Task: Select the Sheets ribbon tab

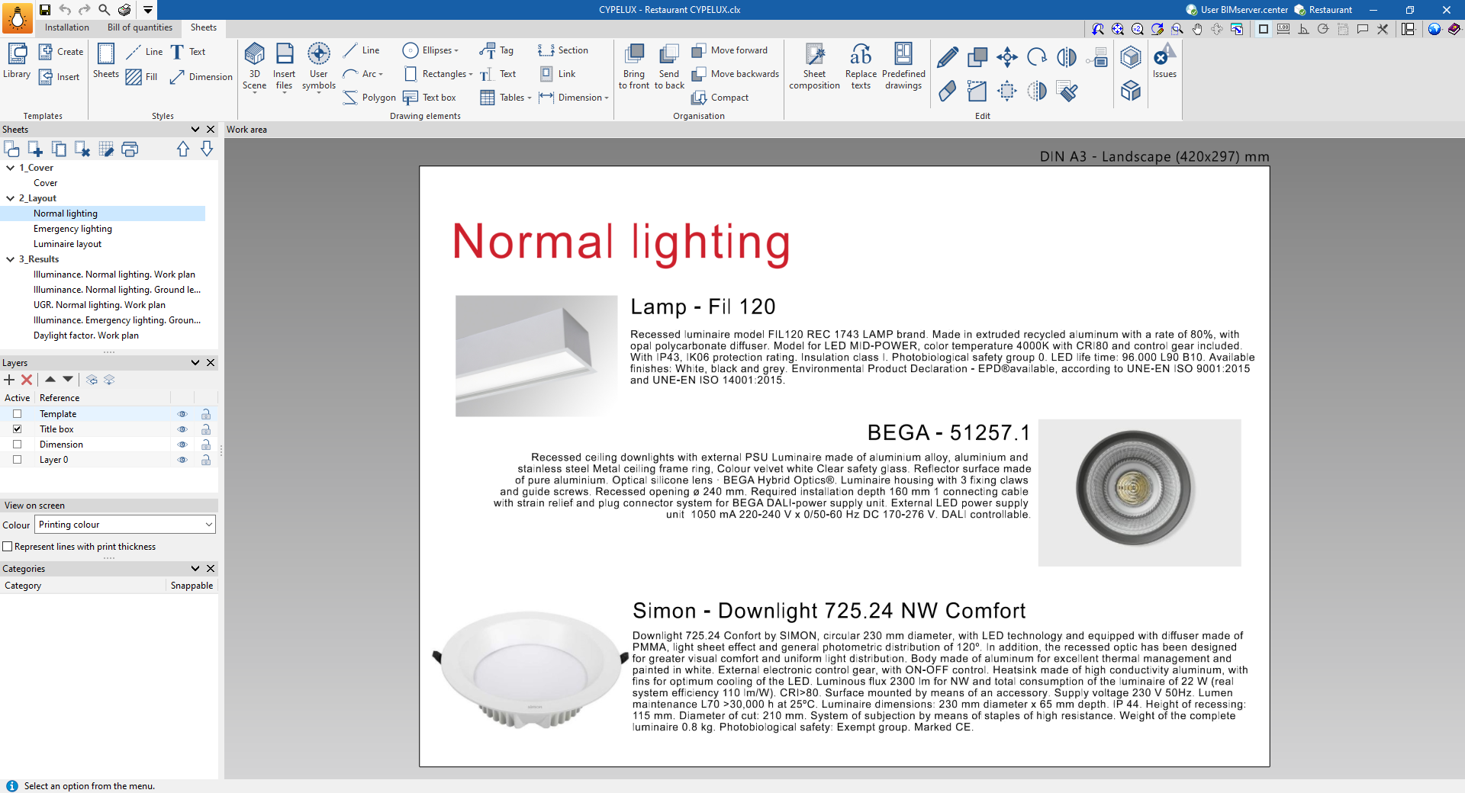Action: (x=204, y=27)
